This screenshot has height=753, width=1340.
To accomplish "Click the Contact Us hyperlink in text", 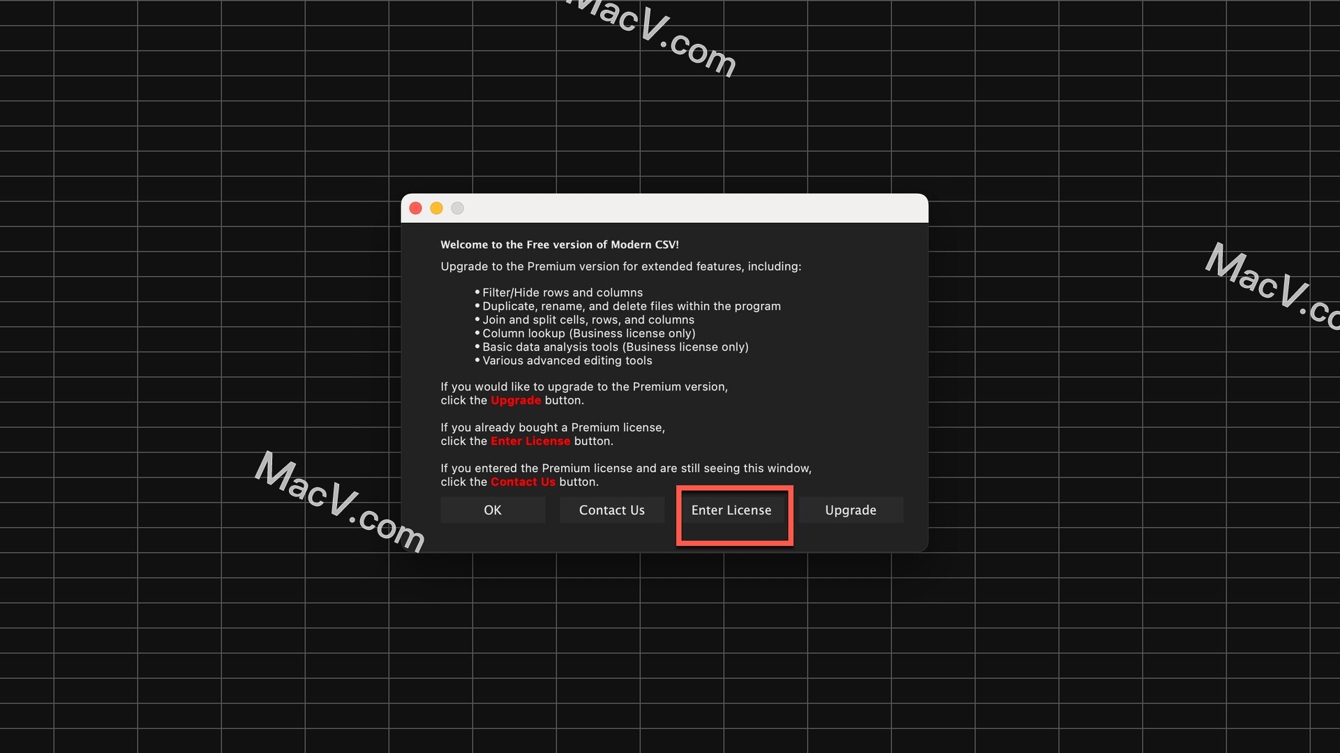I will 522,482.
